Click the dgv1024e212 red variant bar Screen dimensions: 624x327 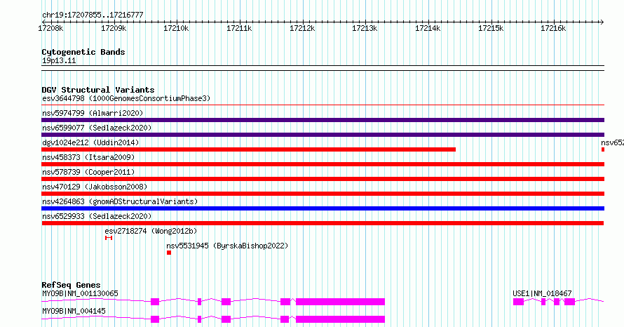248,149
